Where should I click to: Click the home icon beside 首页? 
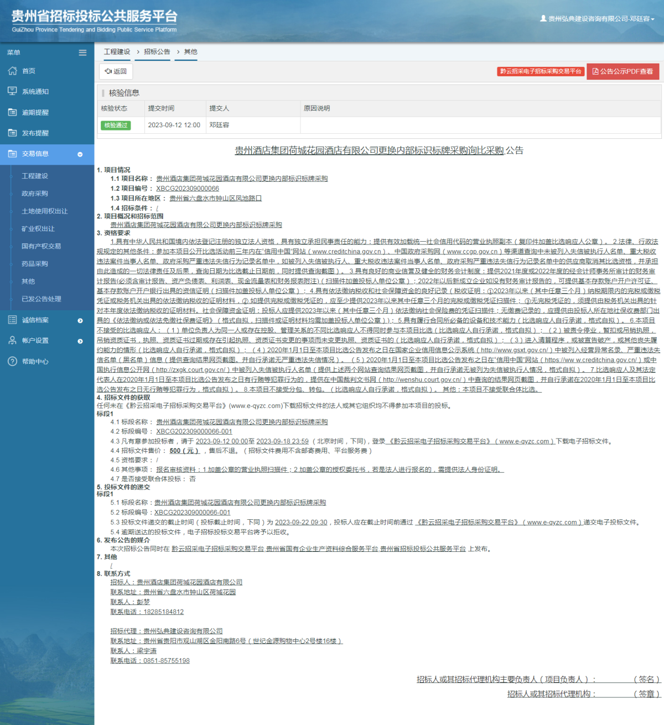[x=12, y=71]
